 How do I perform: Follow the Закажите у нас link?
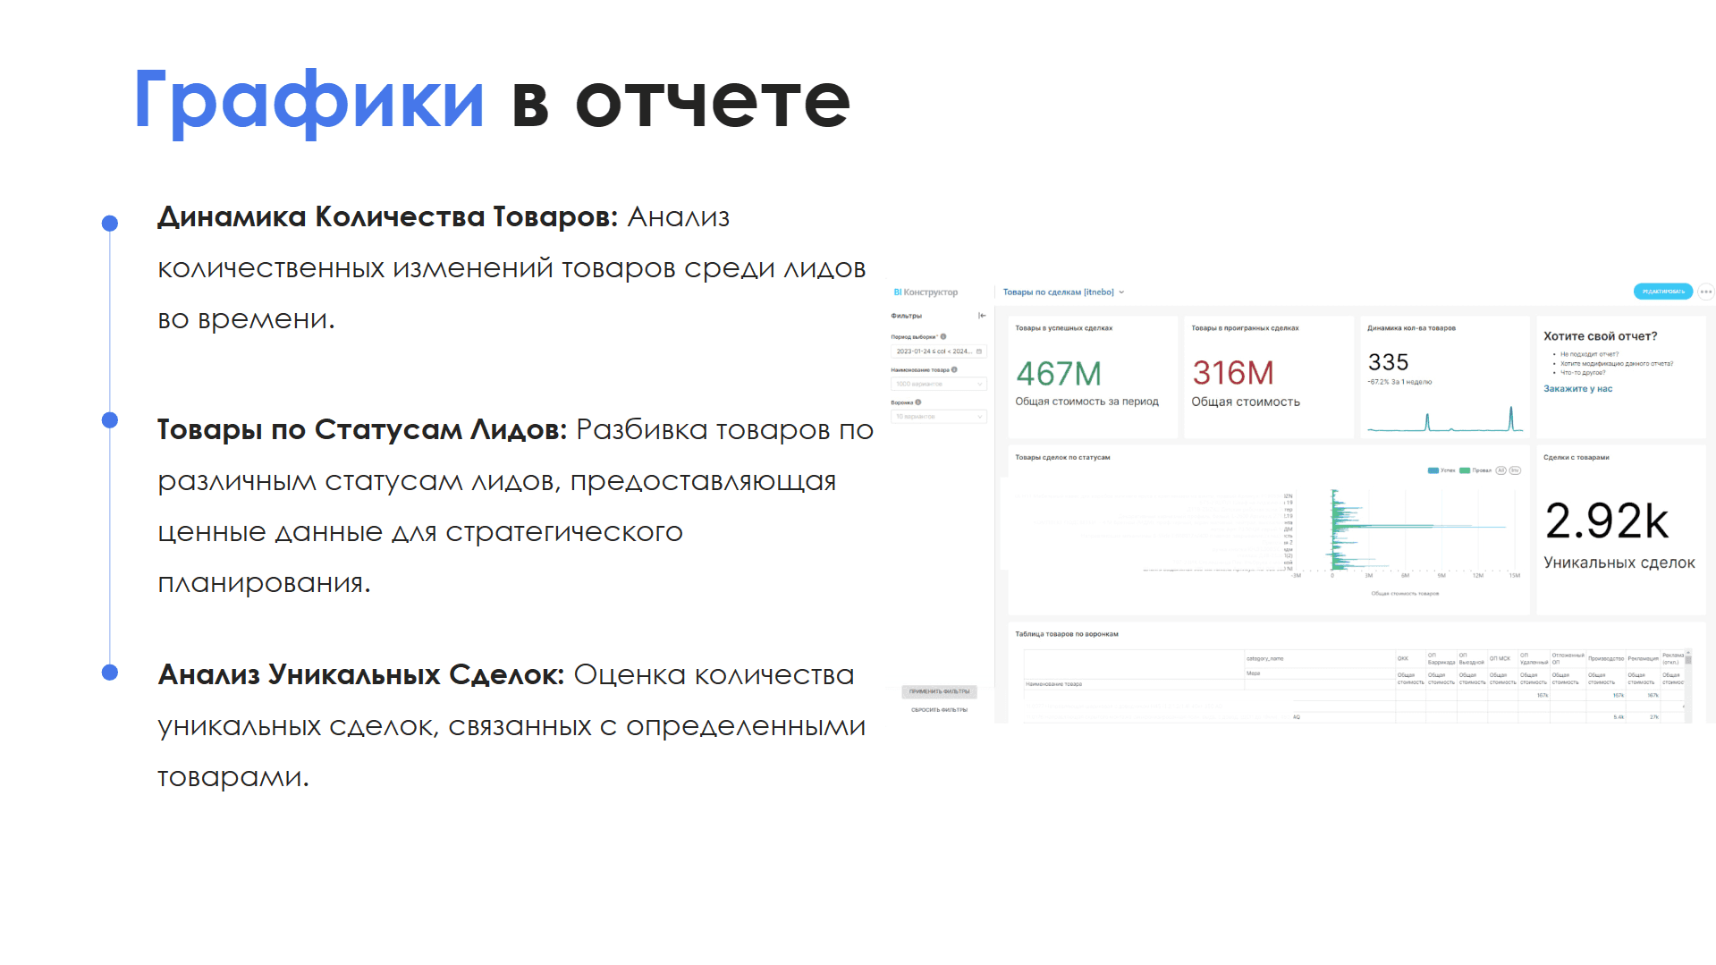(1577, 389)
